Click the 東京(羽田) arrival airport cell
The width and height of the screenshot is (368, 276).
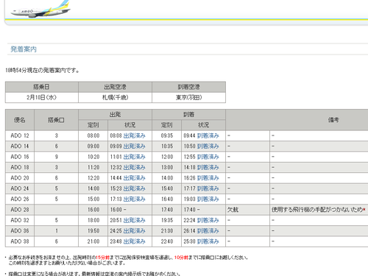click(x=188, y=97)
